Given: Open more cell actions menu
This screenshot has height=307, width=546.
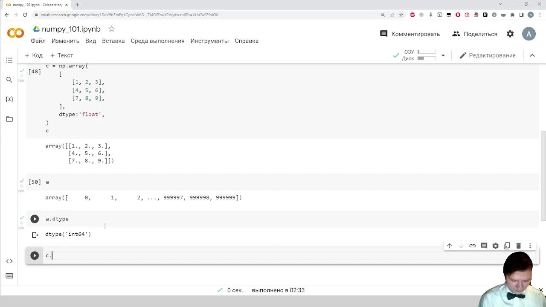Looking at the screenshot, I should click(x=530, y=246).
